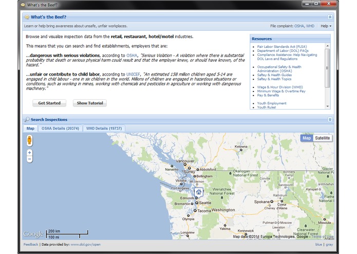357x254 pixels.
Task: Zoom in the map with the plus button
Action: tap(29, 153)
